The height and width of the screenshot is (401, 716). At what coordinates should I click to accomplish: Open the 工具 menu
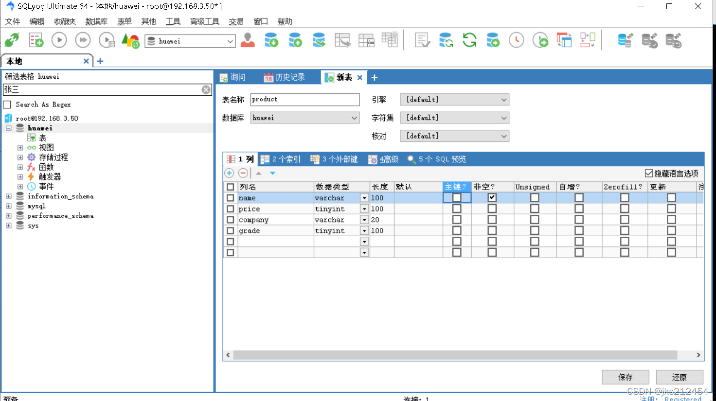click(173, 21)
